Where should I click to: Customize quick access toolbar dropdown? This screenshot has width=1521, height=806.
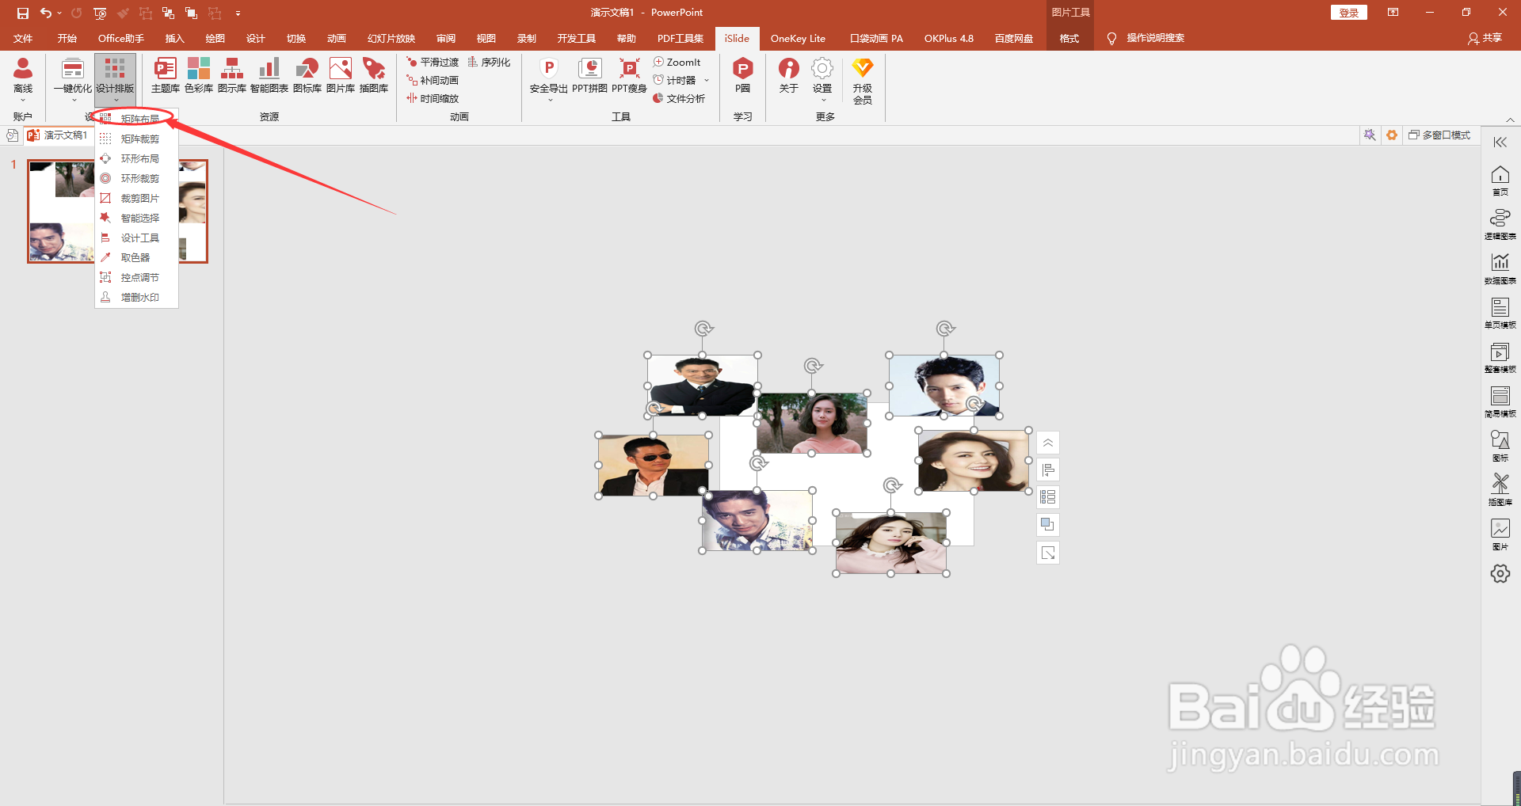[x=238, y=13]
